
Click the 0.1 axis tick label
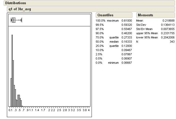click(x=11, y=110)
